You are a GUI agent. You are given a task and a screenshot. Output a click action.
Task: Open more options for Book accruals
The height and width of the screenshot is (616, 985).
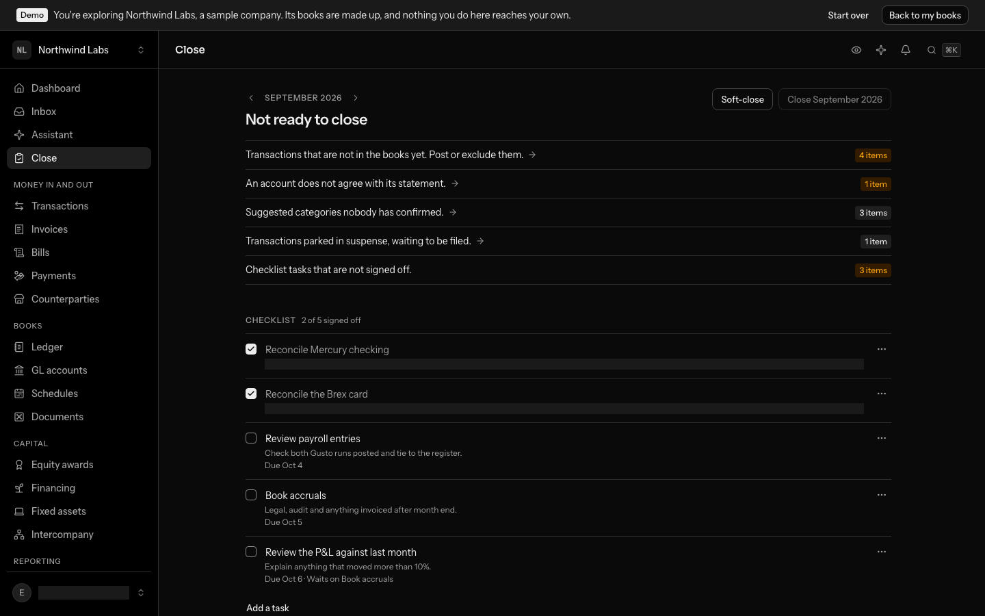tap(882, 495)
